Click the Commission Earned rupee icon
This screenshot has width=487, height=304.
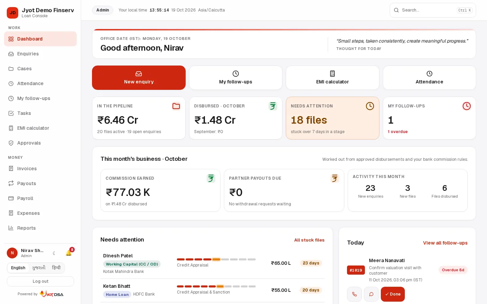coord(211,178)
